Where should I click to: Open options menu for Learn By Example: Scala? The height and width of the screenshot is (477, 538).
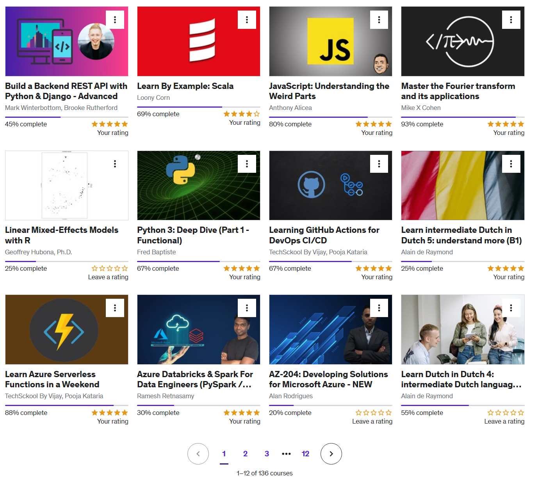pyautogui.click(x=247, y=20)
